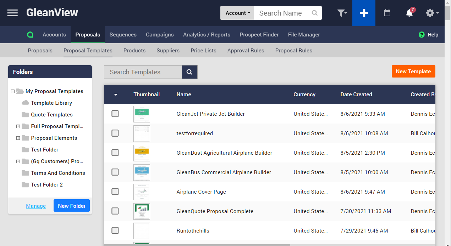Open the calendar icon
The image size is (451, 246).
coord(387,13)
